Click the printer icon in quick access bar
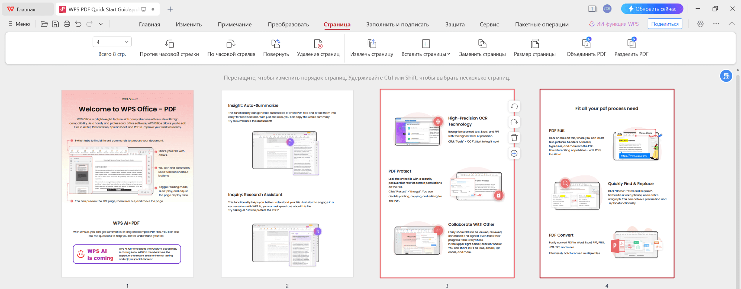Screen dimensions: 741x289 point(67,24)
